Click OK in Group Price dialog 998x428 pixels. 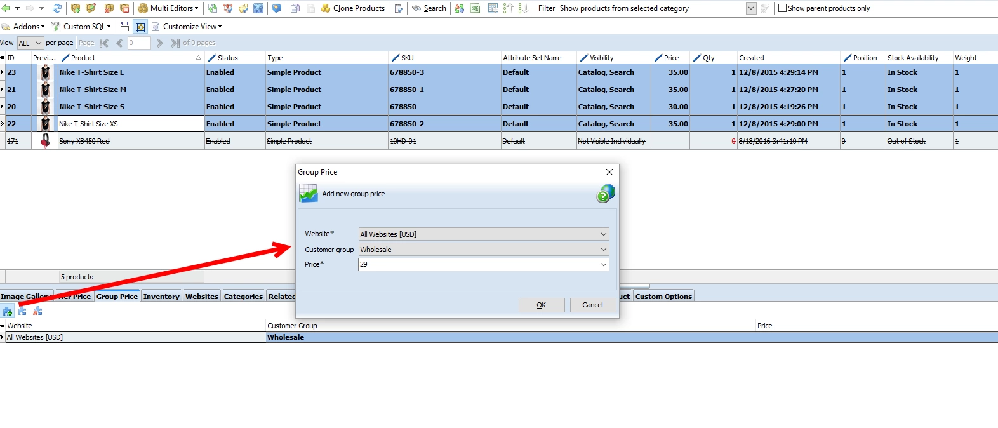(542, 305)
